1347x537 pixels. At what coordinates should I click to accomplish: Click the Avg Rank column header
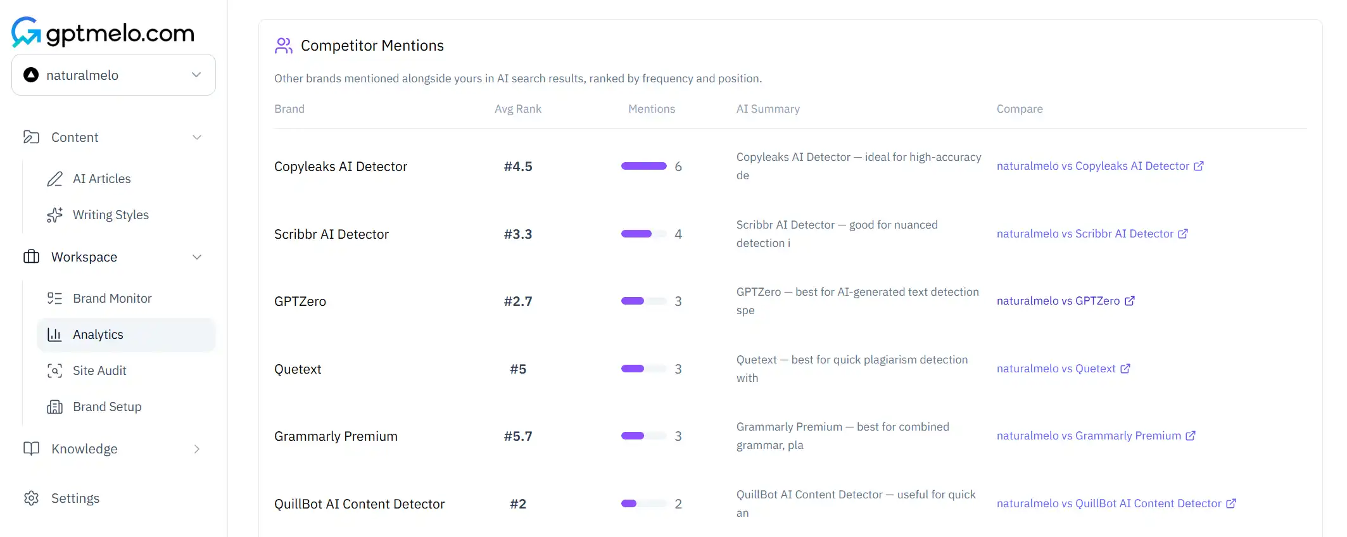click(x=518, y=109)
